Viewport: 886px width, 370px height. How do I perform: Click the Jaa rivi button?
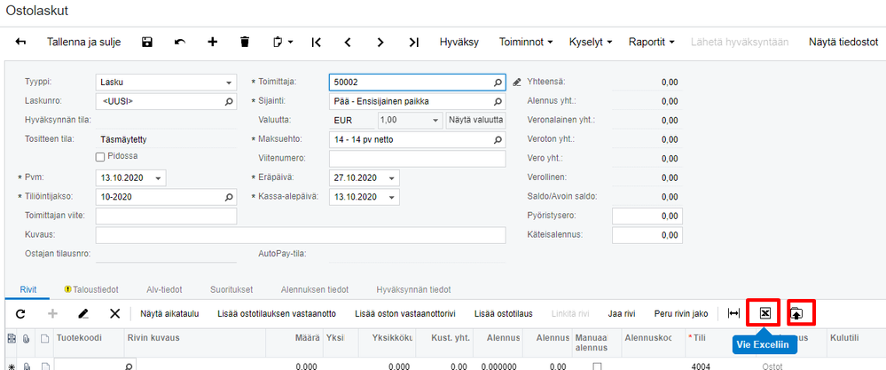pyautogui.click(x=622, y=313)
